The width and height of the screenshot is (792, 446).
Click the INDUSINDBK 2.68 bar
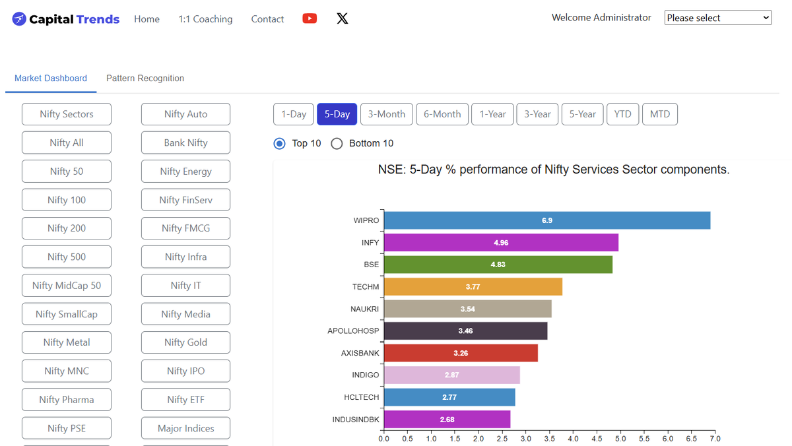[447, 419]
